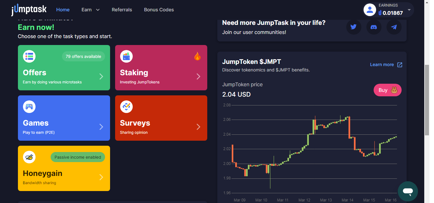Click the Surveys checkmark icon
This screenshot has height=203, width=434.
click(126, 107)
